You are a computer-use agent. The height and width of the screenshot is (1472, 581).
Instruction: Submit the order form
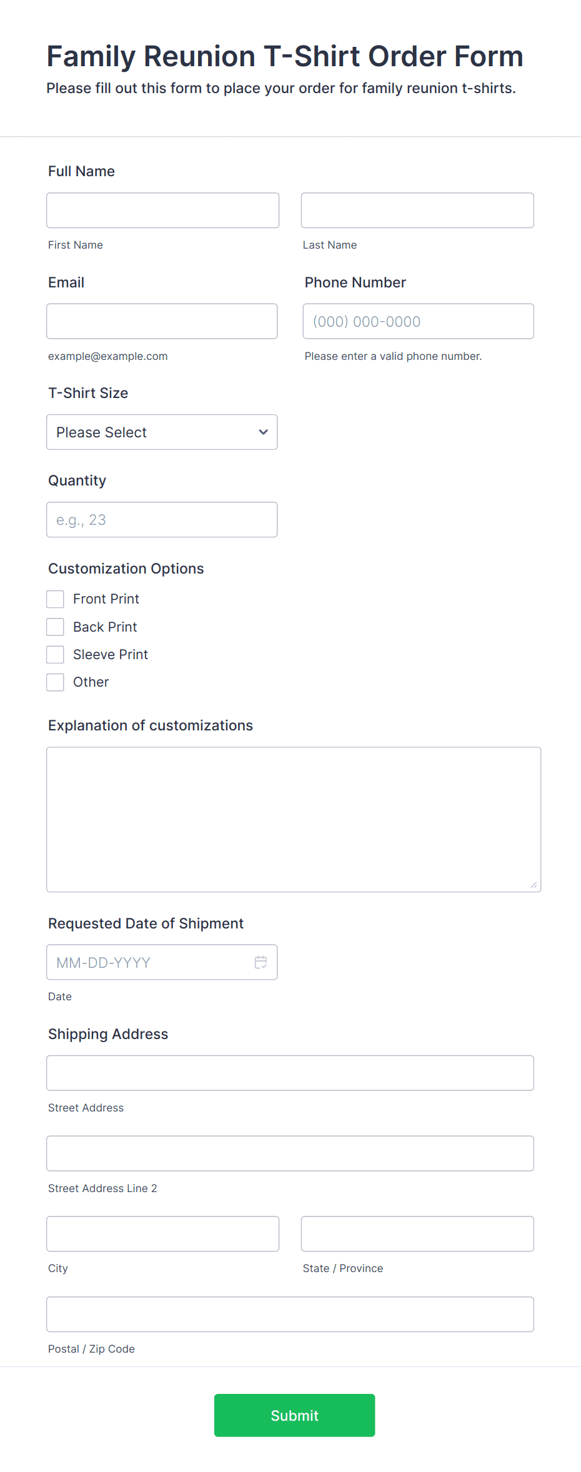point(294,1415)
